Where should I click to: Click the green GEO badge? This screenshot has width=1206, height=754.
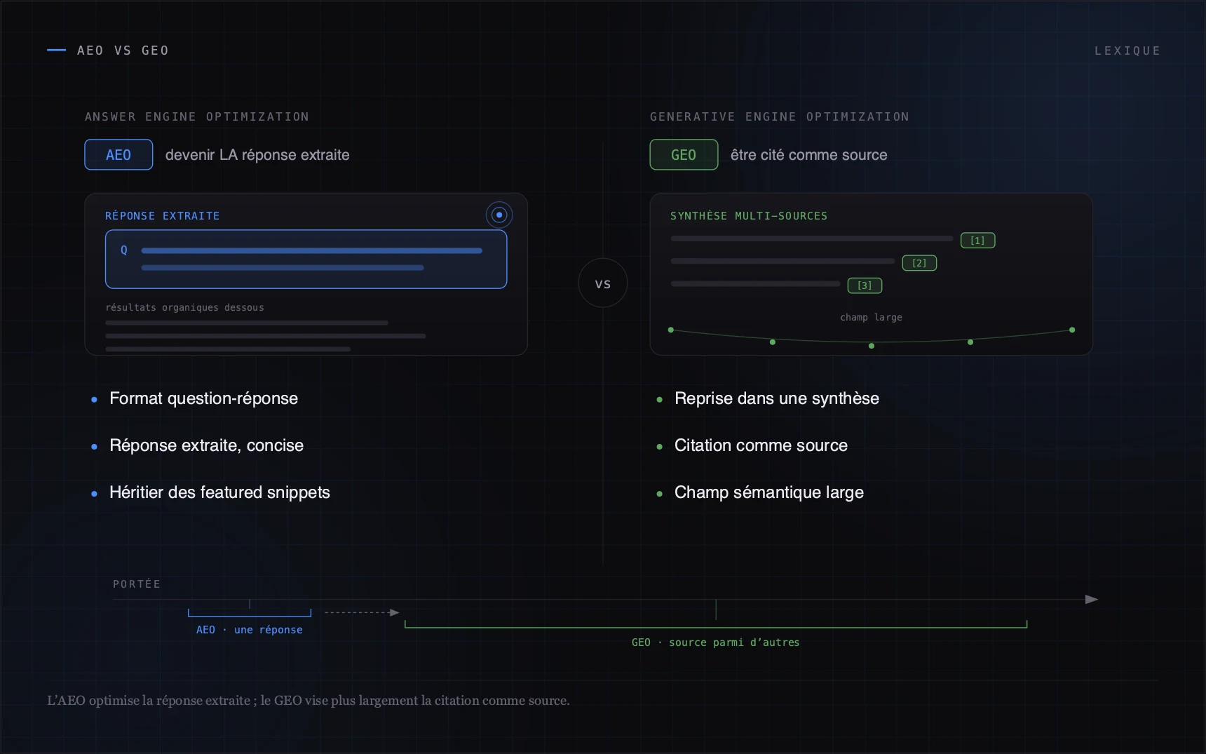pyautogui.click(x=684, y=154)
